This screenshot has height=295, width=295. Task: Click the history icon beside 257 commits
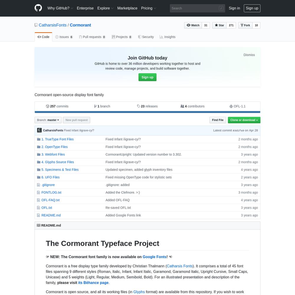coord(47,106)
